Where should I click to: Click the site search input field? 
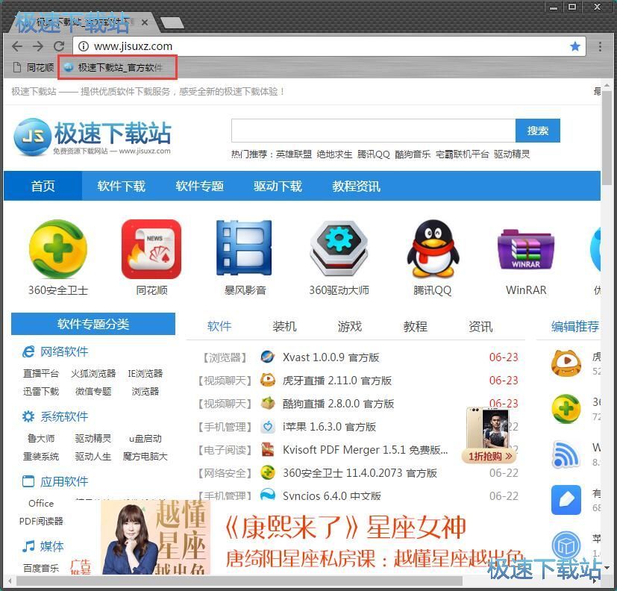pos(373,131)
